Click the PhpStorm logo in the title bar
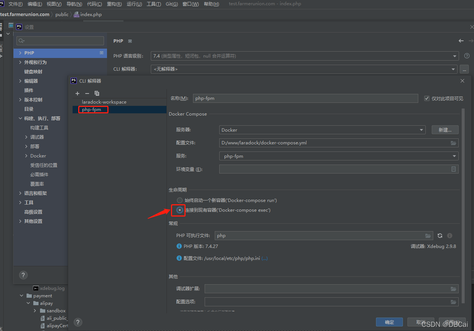 [x=2, y=3]
